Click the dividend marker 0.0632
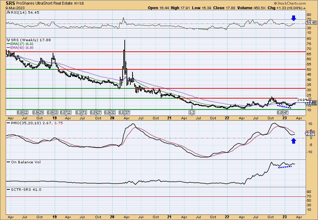This screenshot has height=220, width=318. click(x=110, y=113)
